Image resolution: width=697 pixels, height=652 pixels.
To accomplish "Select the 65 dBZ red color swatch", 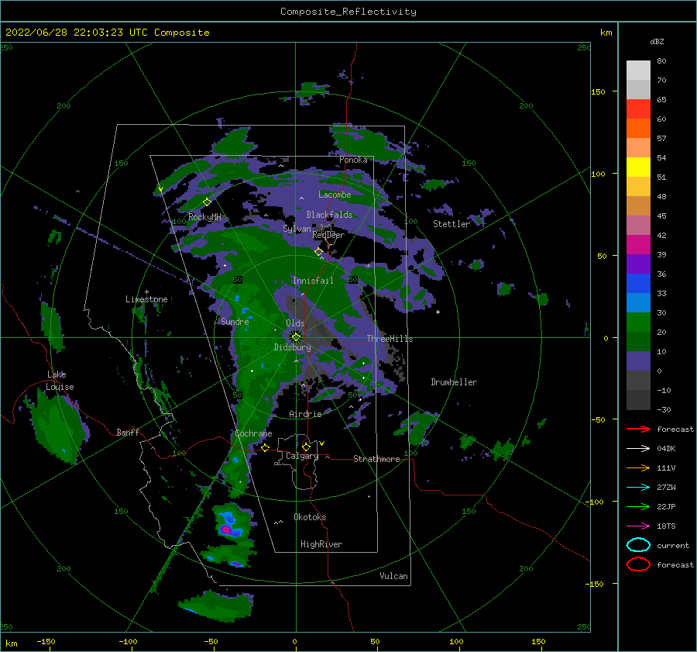I will pyautogui.click(x=638, y=109).
